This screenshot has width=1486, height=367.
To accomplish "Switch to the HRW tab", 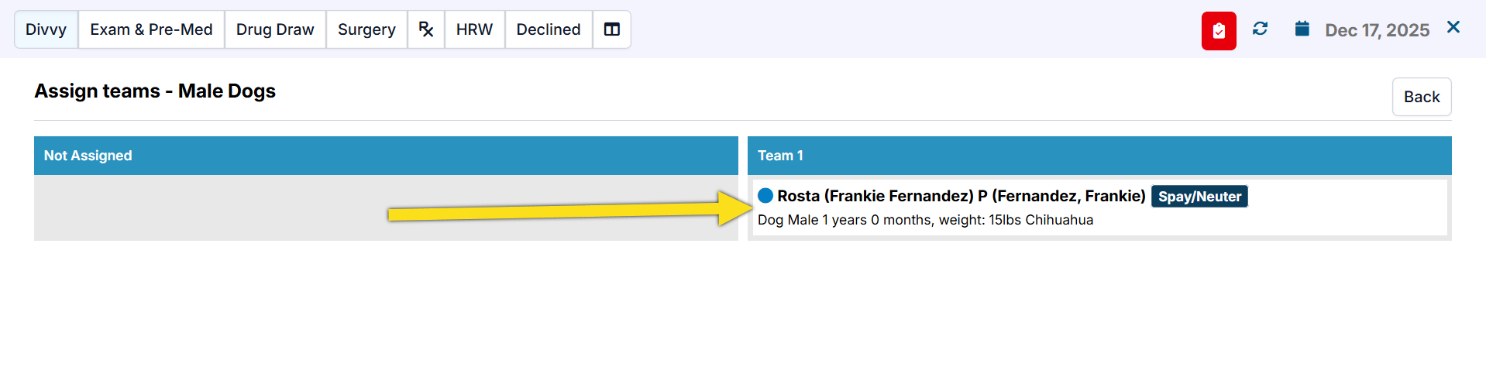I will (474, 29).
